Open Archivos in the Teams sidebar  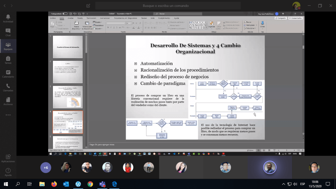coord(8,101)
